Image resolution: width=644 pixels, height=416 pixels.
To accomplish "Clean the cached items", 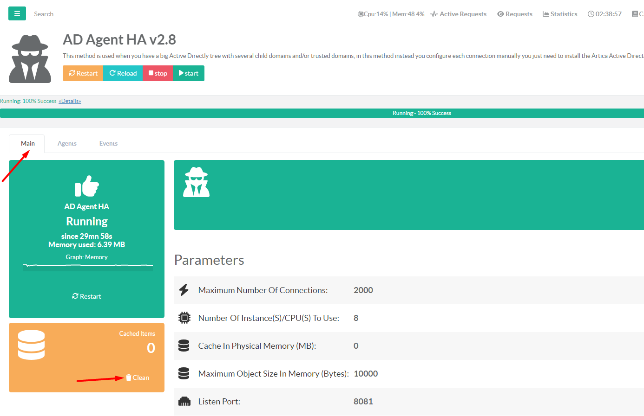I will 138,378.
